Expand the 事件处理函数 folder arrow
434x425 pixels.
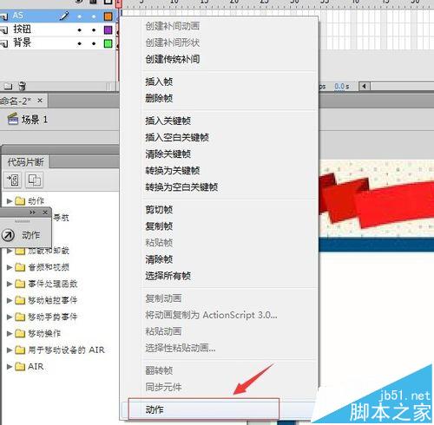pyautogui.click(x=10, y=284)
